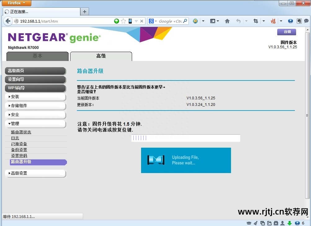The image size is (311, 226).
Task: Click the 注销 logout button
Action: tap(287, 32)
